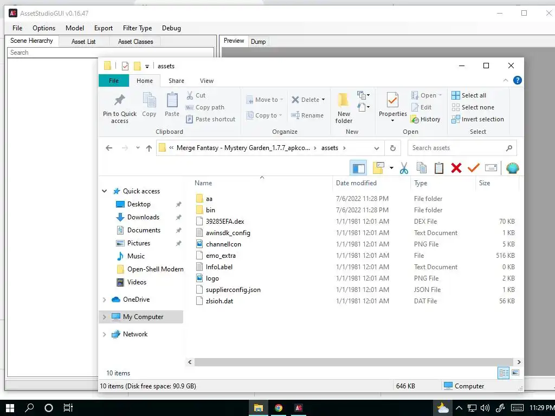This screenshot has height=416, width=555.
Task: Open Customize Quick Access Toolbar dropdown
Action: point(147,66)
